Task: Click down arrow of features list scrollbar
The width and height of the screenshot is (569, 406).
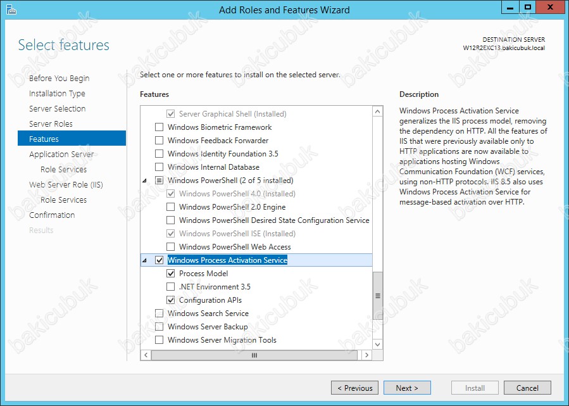Action: [x=378, y=345]
